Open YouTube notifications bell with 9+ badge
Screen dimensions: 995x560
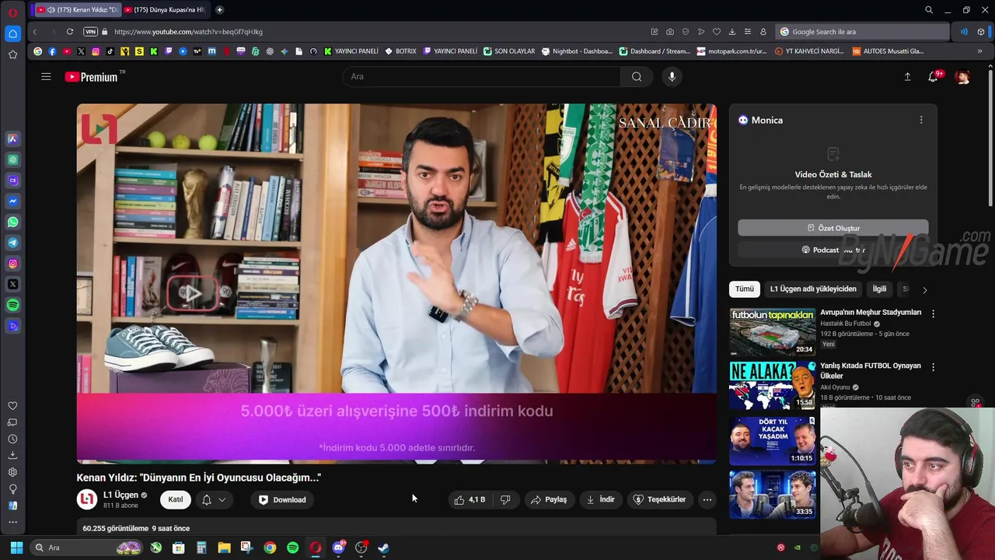(x=934, y=76)
